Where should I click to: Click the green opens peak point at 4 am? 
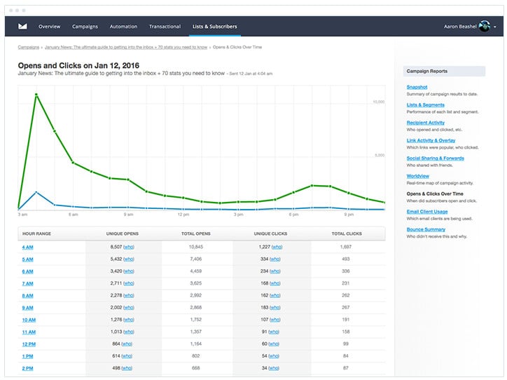coord(36,95)
